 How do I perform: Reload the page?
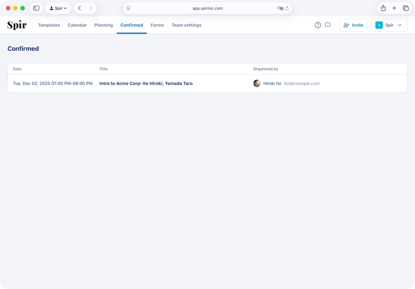pos(287,9)
